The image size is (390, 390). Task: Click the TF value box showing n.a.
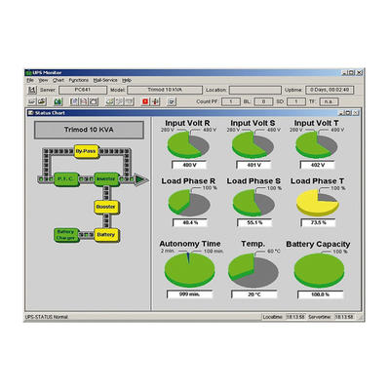[329, 101]
